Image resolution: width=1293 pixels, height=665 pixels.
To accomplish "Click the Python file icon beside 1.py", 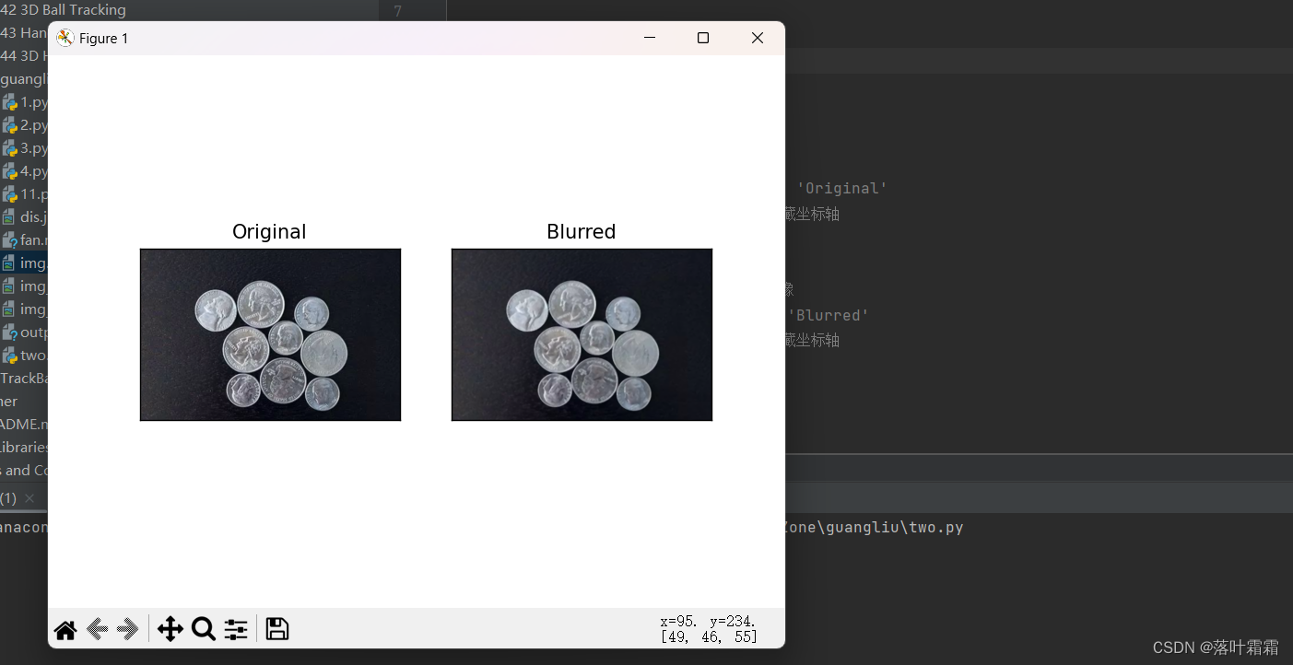I will click(x=9, y=102).
